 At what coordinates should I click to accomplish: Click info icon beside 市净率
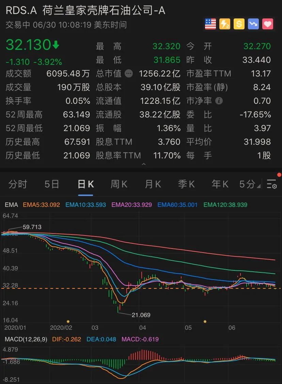(220, 101)
